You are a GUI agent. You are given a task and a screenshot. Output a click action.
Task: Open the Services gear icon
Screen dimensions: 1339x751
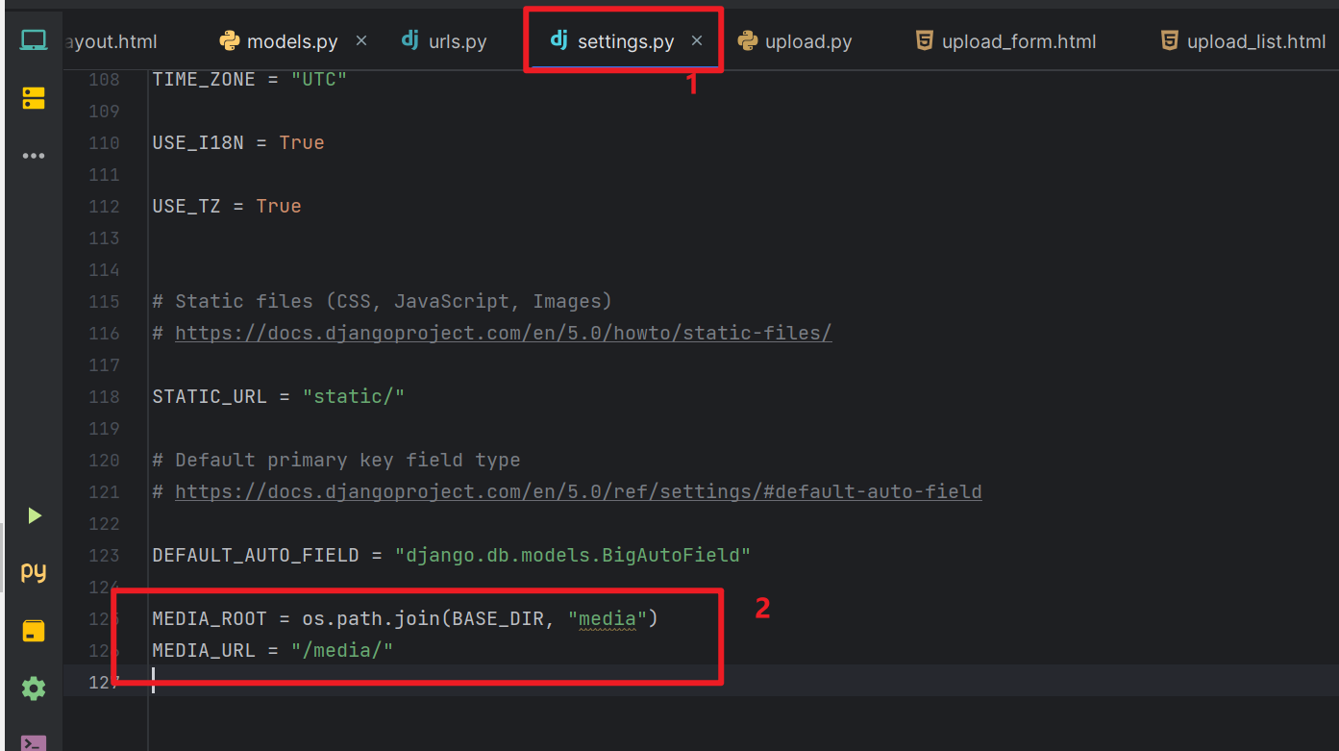click(34, 688)
